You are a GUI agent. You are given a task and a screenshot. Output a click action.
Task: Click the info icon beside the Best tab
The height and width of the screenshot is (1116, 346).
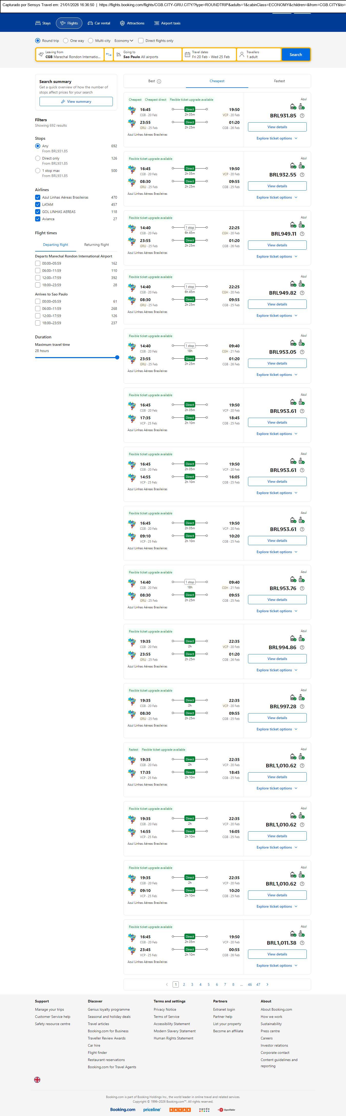[159, 81]
